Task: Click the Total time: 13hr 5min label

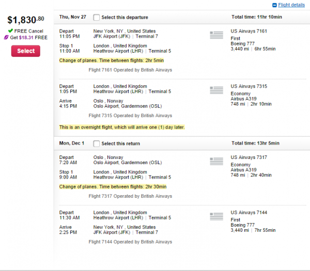Action: 255,143
